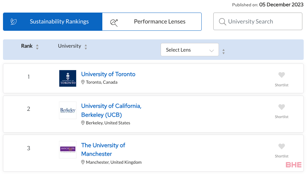Shortlist UC Berkeley with the heart icon

pos(282,107)
